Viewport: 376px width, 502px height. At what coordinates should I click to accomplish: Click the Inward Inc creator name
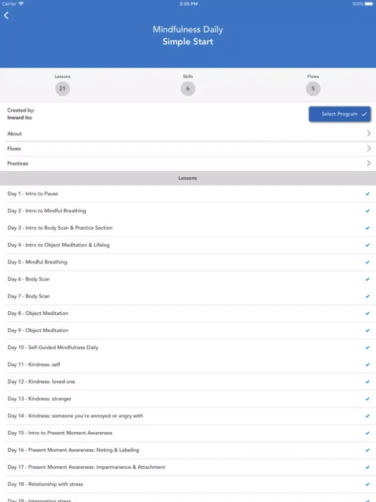tap(20, 117)
